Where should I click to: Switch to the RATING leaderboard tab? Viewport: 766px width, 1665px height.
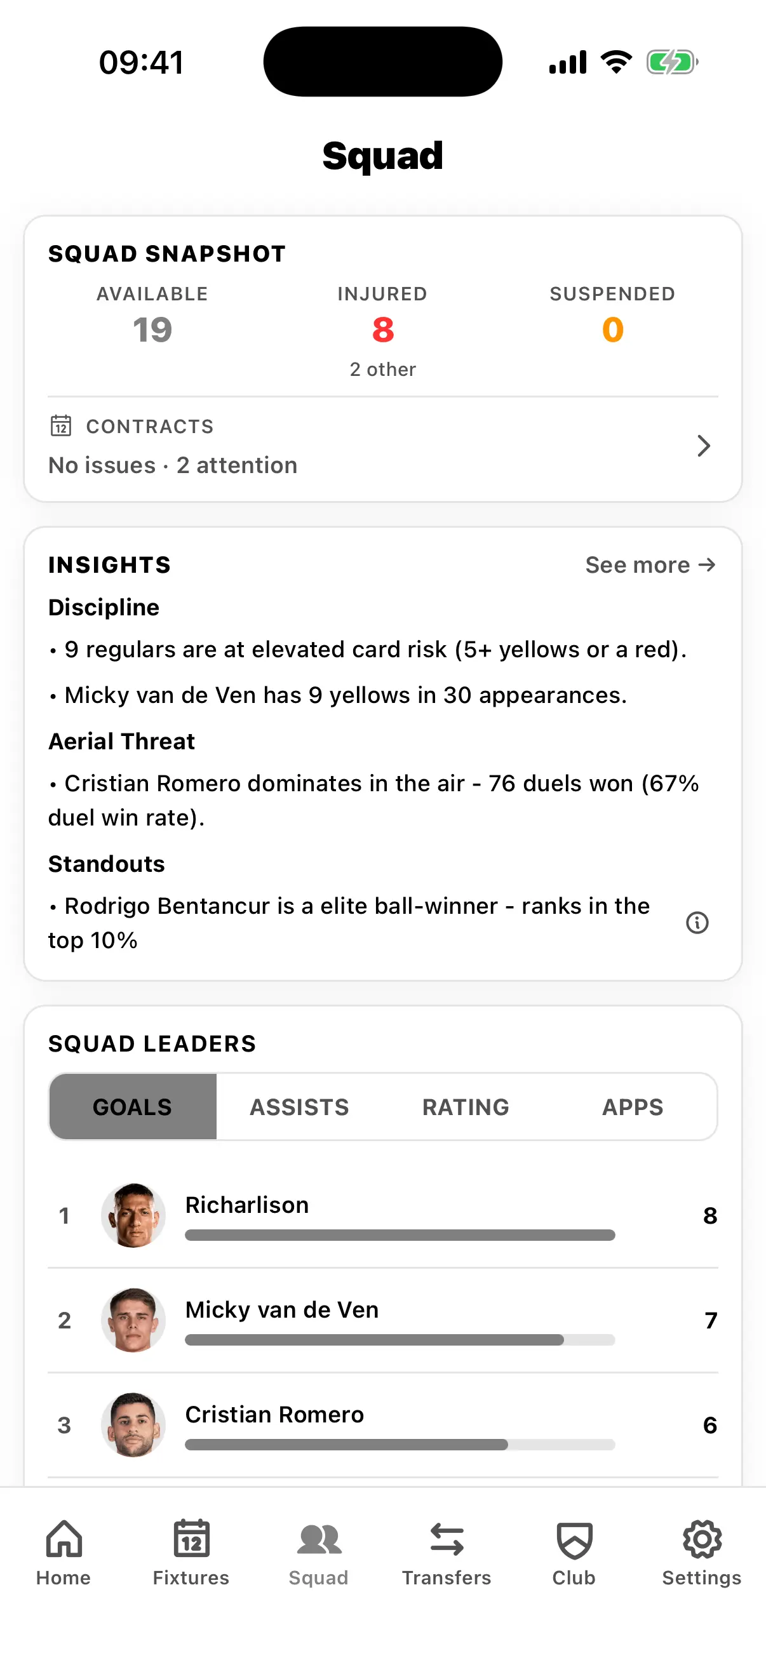click(466, 1107)
